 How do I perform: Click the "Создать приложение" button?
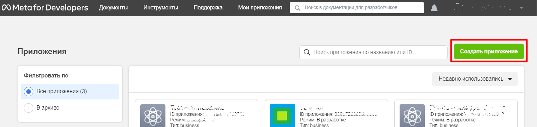coord(489,51)
